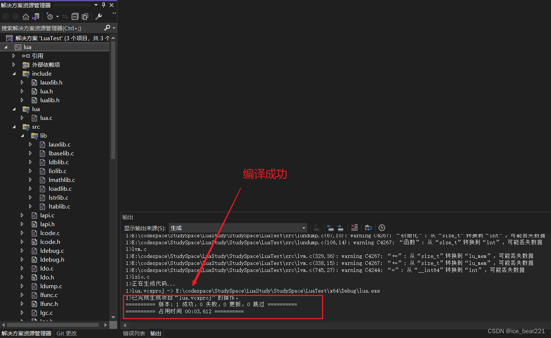Viewport: 551px width, 338px height.
Task: Select loadlib.c file
Action: (x=60, y=189)
